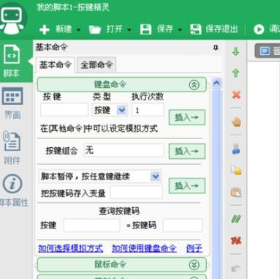Click the 把按键码存入变量 input field
Image resolution: width=280 pixels, height=279 pixels.
(136, 193)
